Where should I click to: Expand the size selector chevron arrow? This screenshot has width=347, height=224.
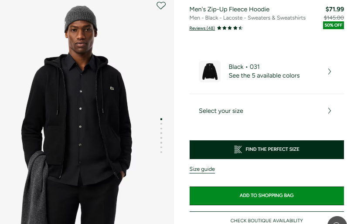pyautogui.click(x=330, y=111)
